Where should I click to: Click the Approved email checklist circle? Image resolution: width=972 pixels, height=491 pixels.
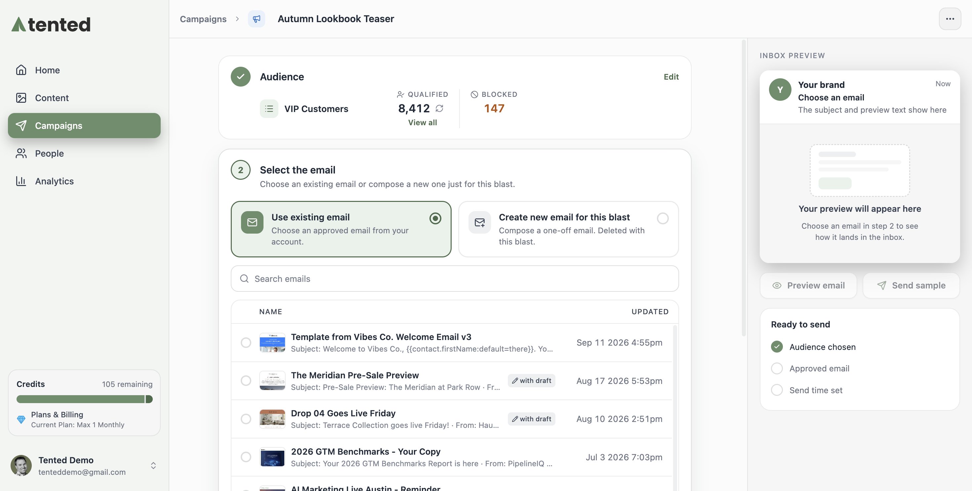[777, 368]
